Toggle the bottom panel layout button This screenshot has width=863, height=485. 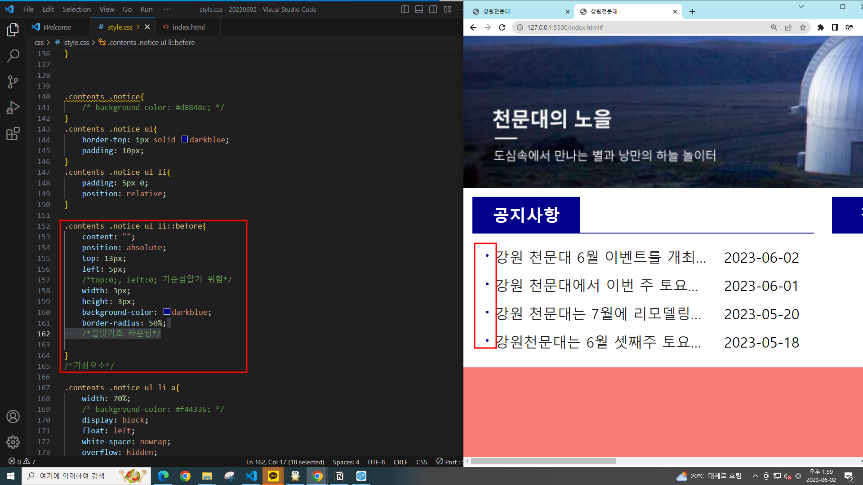419,9
